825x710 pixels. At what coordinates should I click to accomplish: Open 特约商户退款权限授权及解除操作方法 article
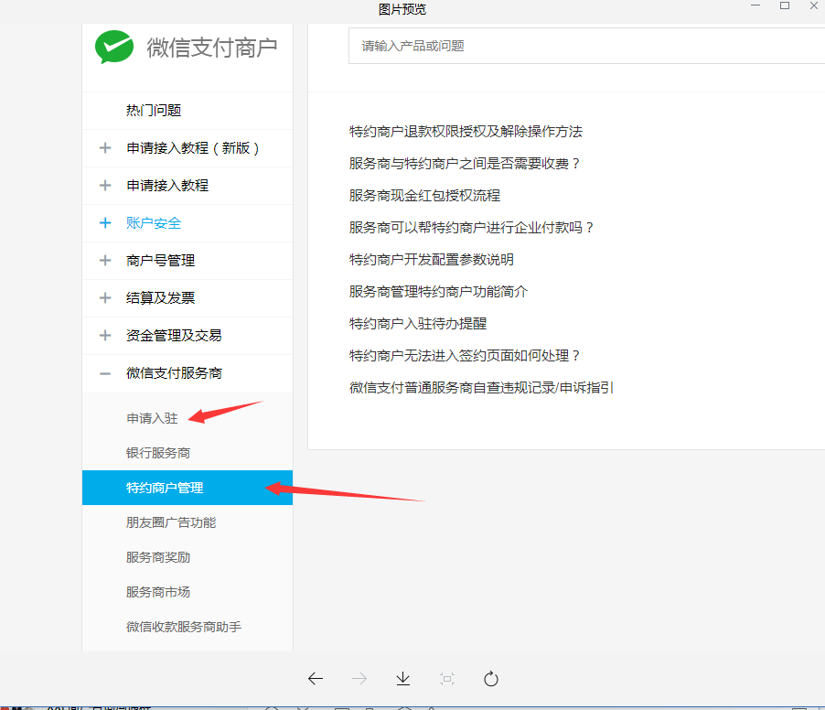pos(466,131)
